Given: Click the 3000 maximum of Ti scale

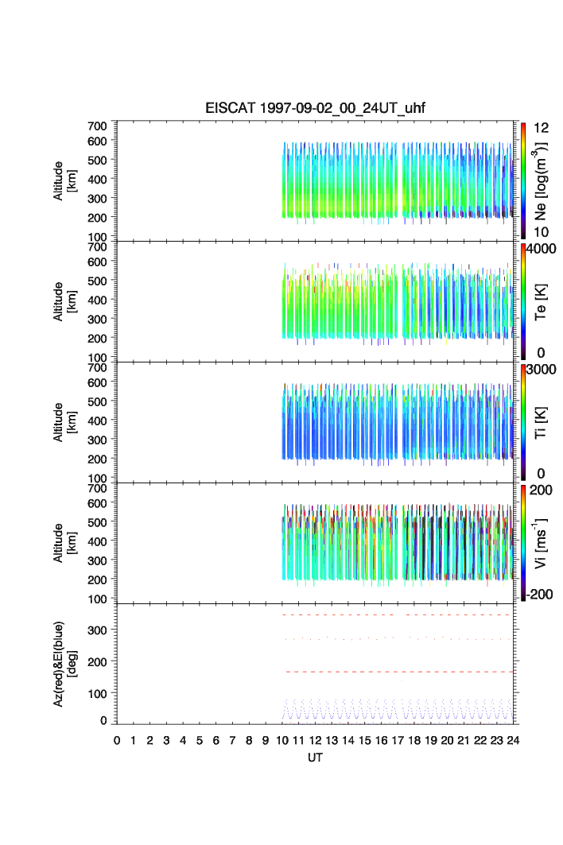Looking at the screenshot, I should [x=541, y=369].
